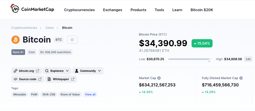
Task: Open the Exchanges menu
Action: (x=113, y=10)
